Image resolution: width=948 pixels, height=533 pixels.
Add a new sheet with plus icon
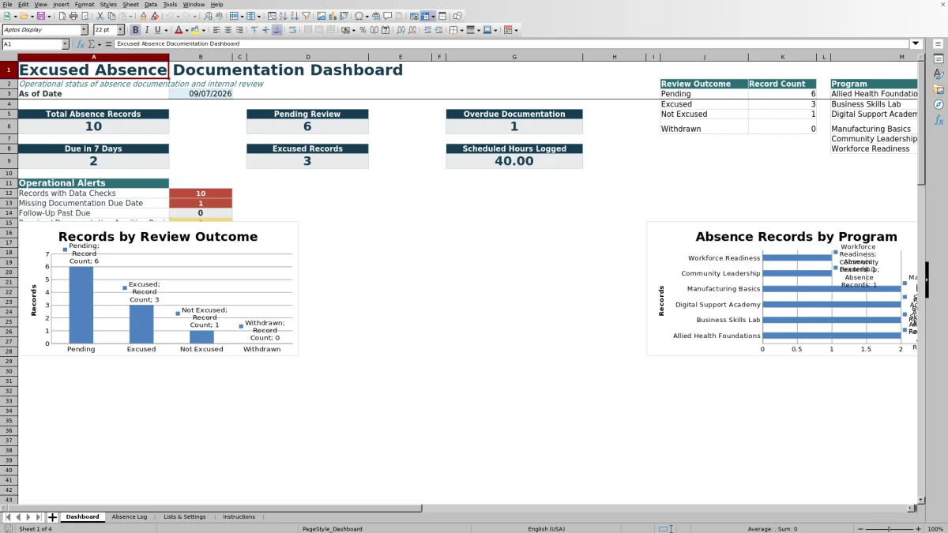tap(52, 517)
